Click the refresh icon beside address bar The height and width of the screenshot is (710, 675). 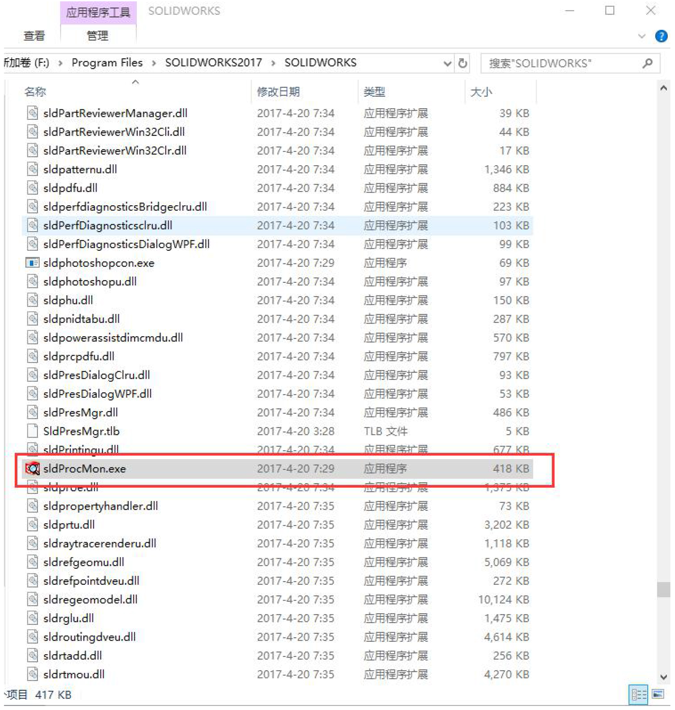click(463, 63)
